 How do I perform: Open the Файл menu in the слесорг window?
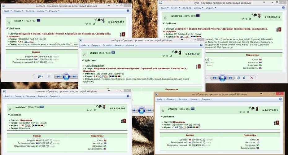(8, 11)
